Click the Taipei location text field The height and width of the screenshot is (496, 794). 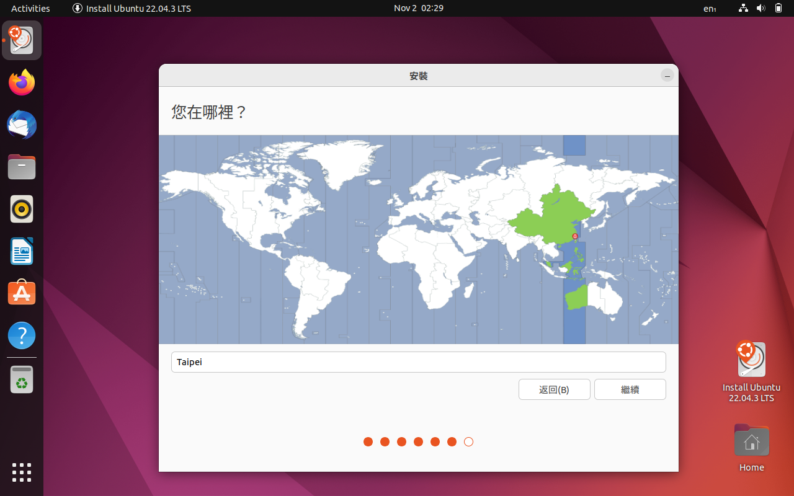419,362
